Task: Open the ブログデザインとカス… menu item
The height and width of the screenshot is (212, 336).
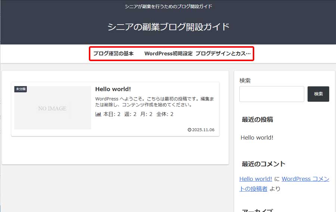Action: 223,53
